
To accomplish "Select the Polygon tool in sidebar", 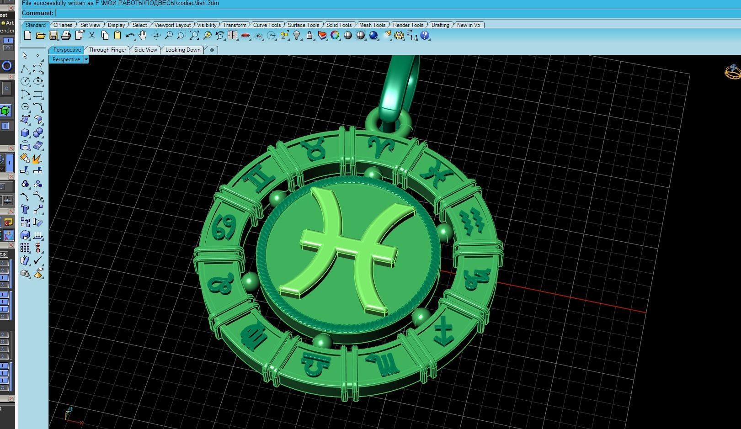I will pos(25,107).
